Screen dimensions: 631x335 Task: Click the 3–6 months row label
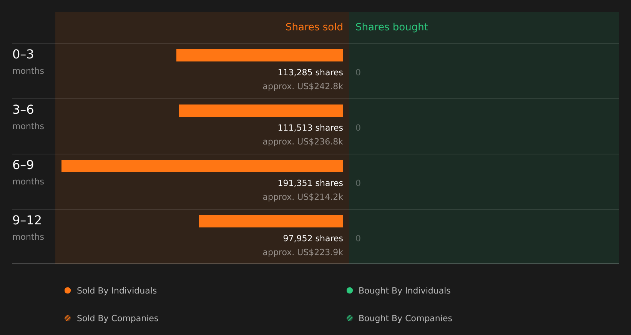28,117
